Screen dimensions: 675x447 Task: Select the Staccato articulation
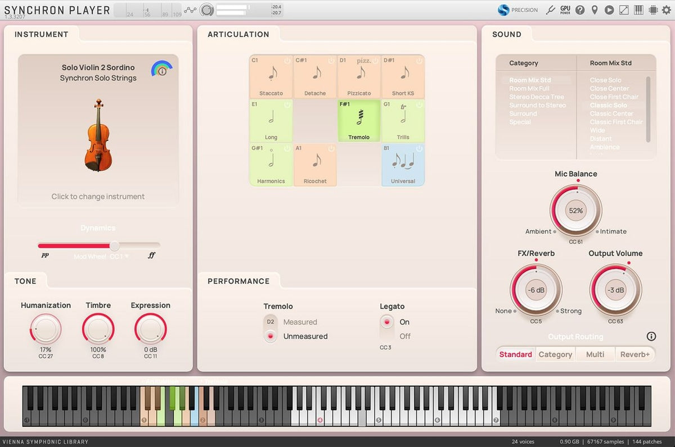click(x=271, y=77)
